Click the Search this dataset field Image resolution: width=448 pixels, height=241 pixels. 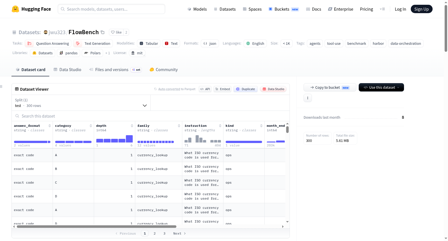(x=151, y=116)
